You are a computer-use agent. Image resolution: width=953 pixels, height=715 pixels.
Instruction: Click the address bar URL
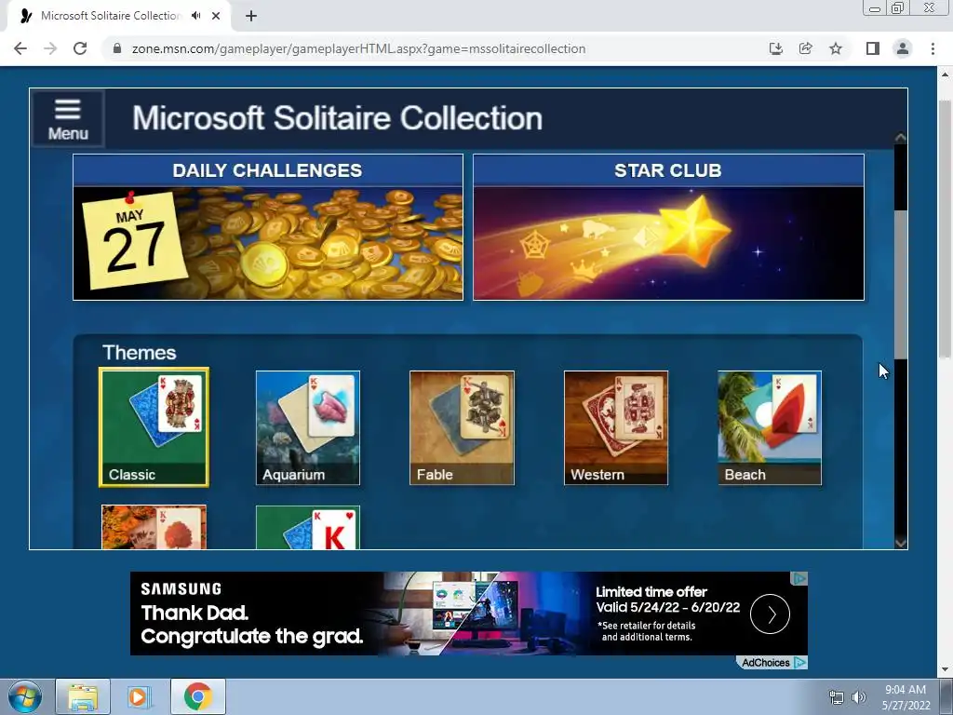pos(358,48)
